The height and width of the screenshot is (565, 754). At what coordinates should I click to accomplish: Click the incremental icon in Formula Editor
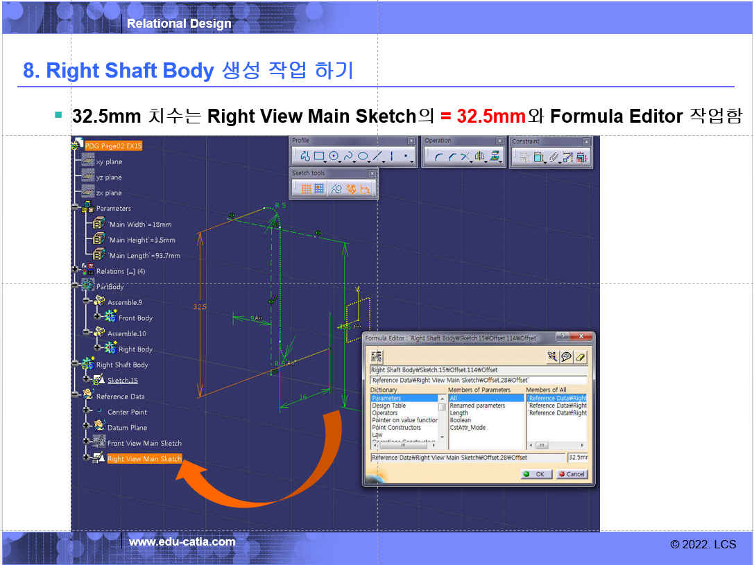point(376,357)
